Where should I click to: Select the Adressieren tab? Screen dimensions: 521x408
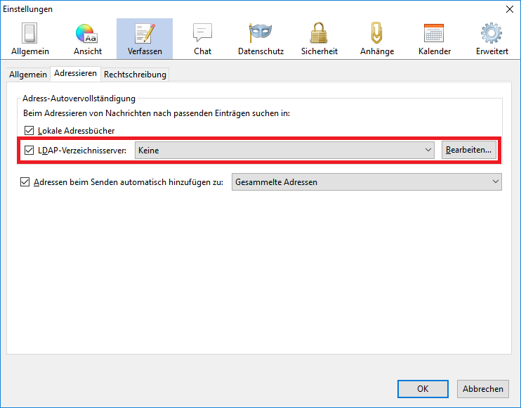75,74
